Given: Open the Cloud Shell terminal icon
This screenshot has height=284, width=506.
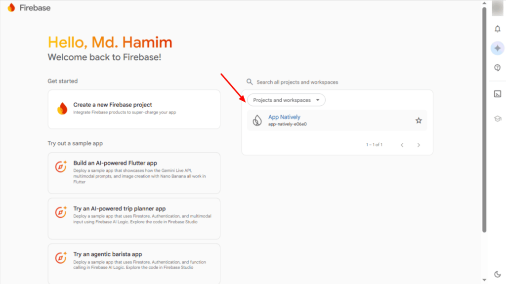Looking at the screenshot, I should tap(497, 94).
